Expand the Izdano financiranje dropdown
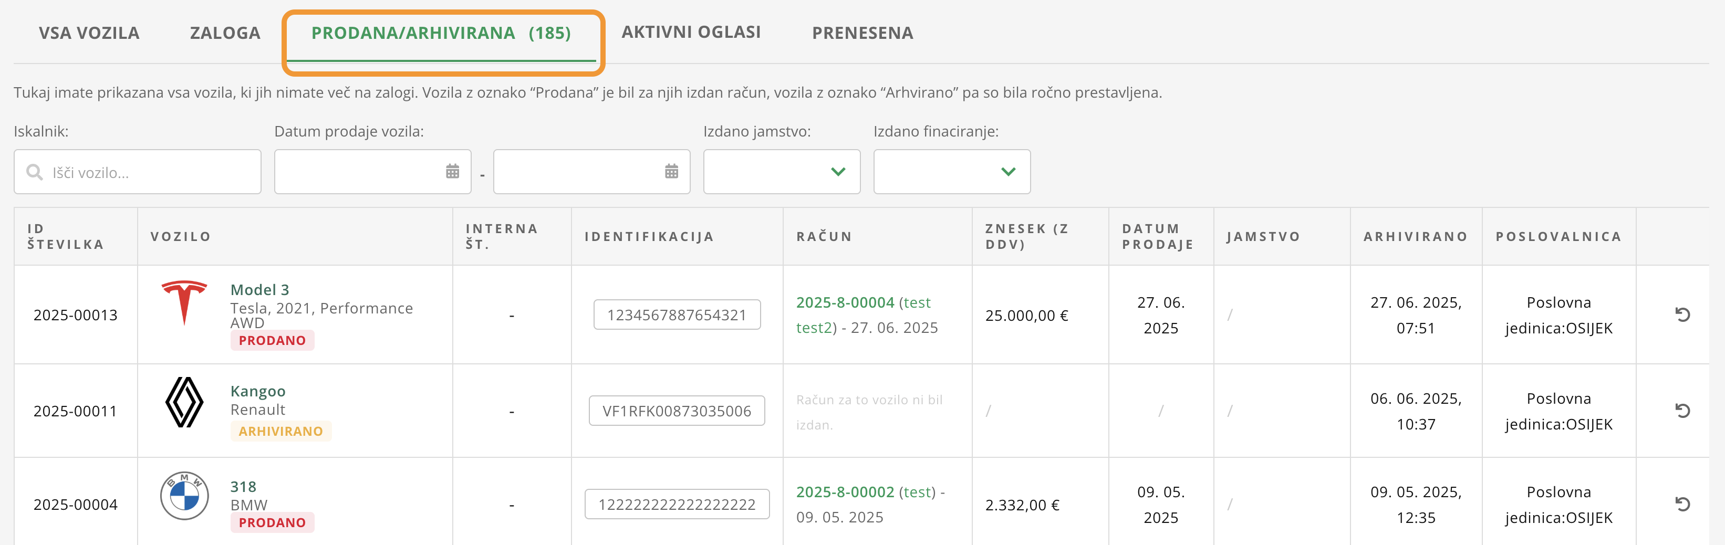This screenshot has width=1725, height=545. (952, 171)
